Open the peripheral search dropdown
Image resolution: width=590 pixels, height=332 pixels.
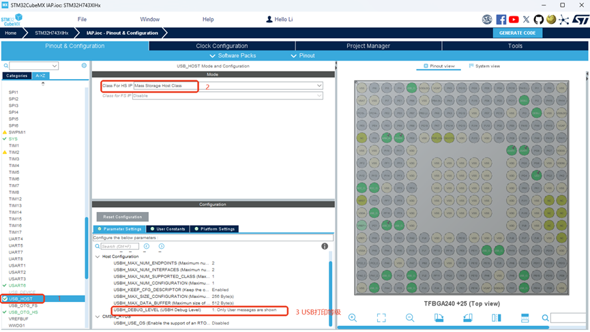(55, 66)
